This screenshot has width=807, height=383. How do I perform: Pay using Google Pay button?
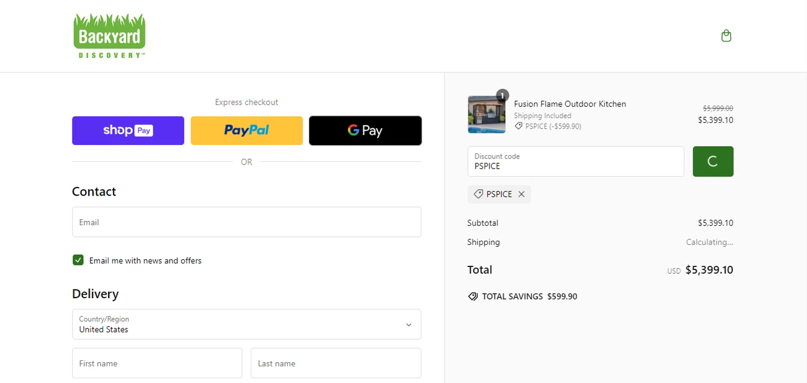(x=365, y=131)
